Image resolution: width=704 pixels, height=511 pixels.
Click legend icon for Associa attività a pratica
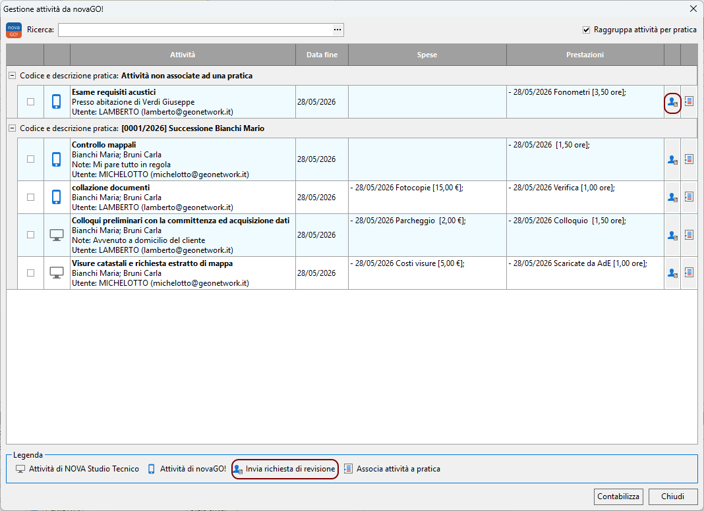click(348, 469)
